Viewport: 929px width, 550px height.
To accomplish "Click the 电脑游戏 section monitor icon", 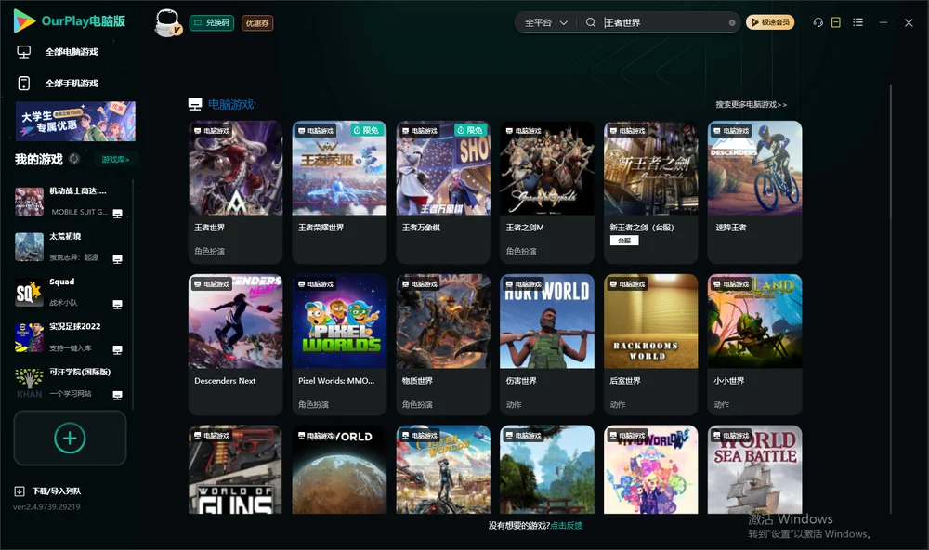I will (x=195, y=104).
